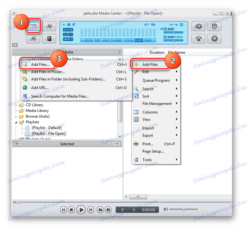The height and width of the screenshot is (227, 247).
Task: Open the Import submenu
Action: 156,128
